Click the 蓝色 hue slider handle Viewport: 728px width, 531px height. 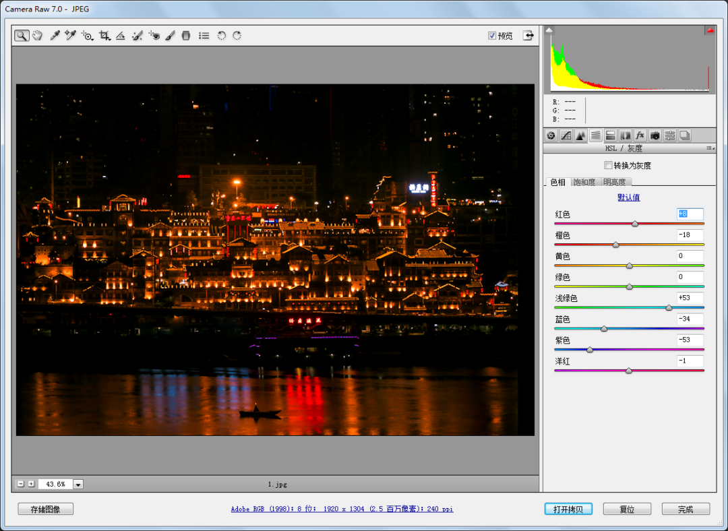tap(603, 329)
